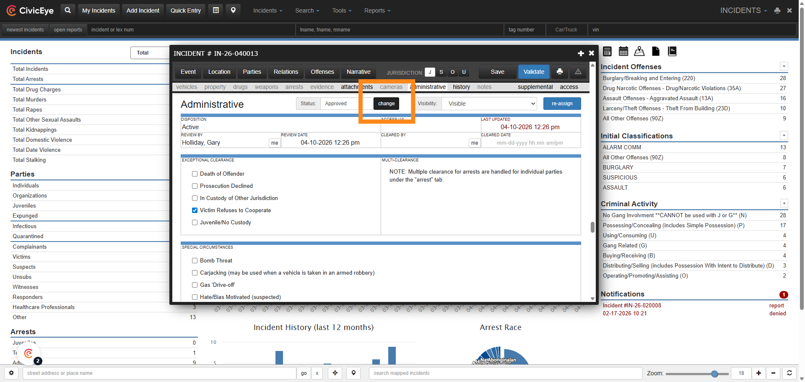Open the notebook icon on right panel
This screenshot has height=382, width=805.
pyautogui.click(x=672, y=51)
